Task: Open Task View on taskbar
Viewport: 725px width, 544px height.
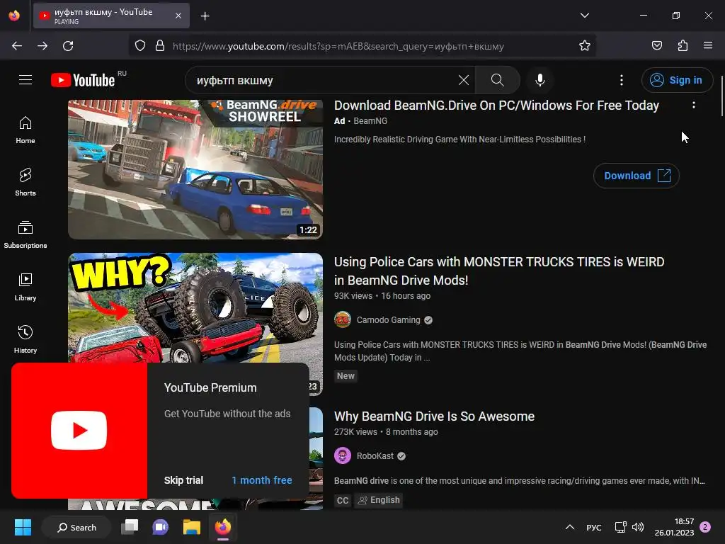Action: [x=130, y=527]
